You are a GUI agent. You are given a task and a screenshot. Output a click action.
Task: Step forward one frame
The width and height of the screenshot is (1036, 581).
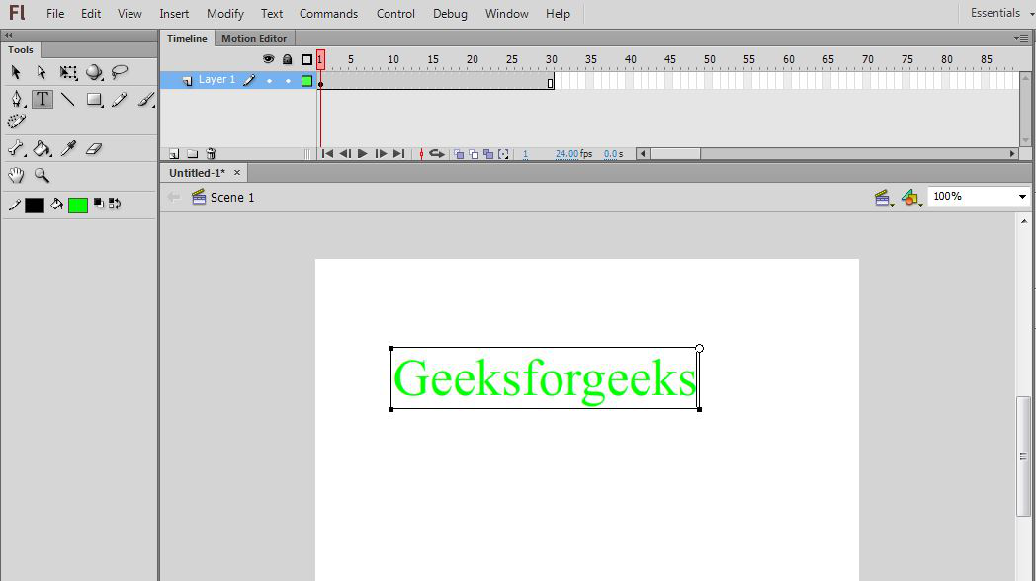(381, 154)
